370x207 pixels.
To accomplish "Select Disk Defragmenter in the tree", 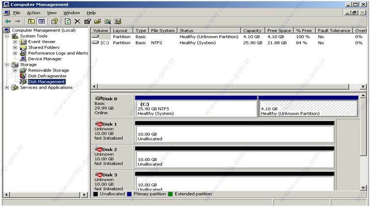I will point(47,76).
